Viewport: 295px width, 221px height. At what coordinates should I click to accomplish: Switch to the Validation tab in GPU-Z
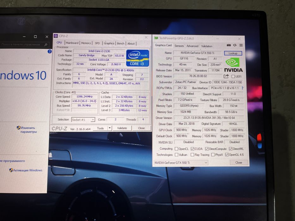[206, 46]
